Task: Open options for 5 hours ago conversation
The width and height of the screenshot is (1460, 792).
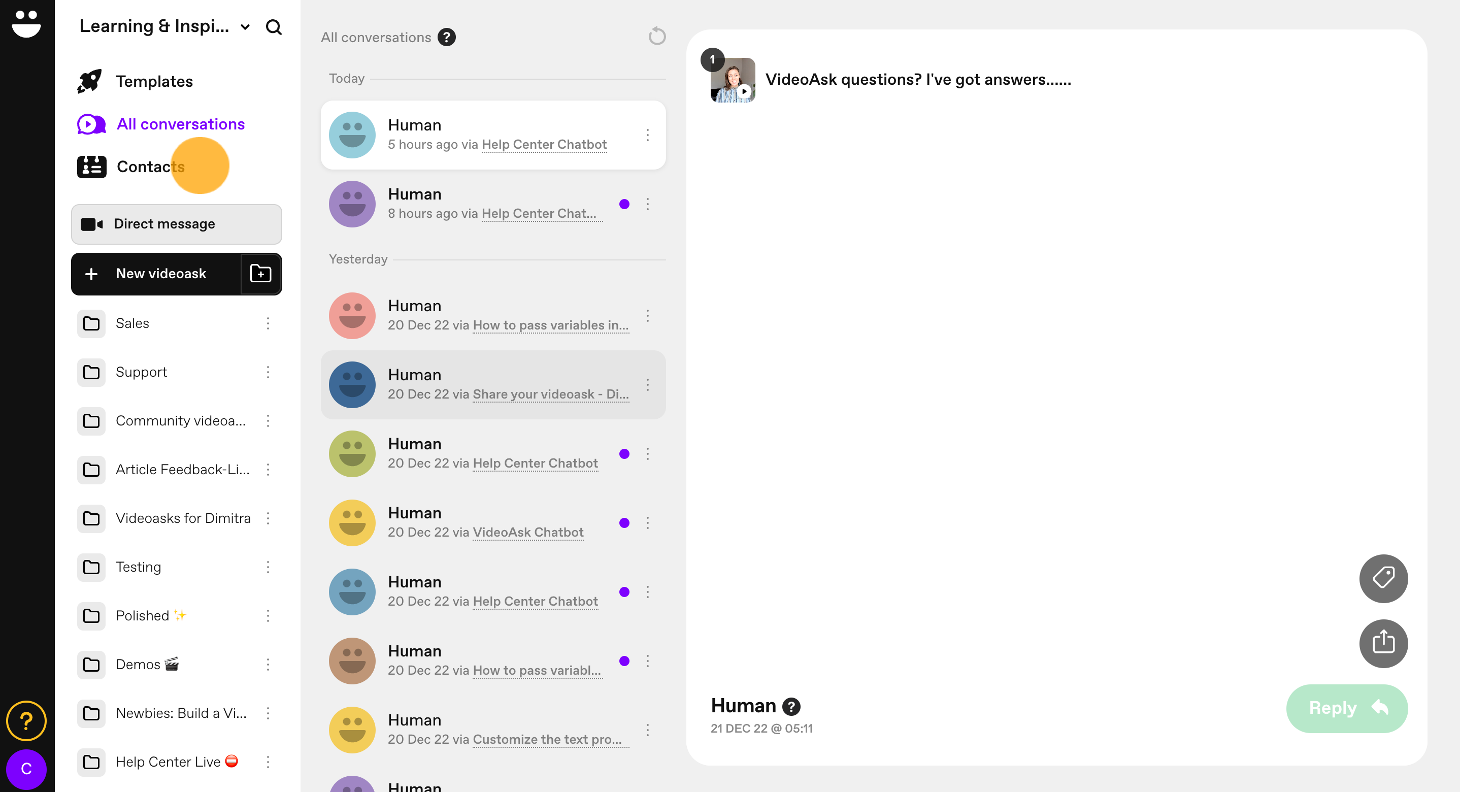Action: coord(648,135)
